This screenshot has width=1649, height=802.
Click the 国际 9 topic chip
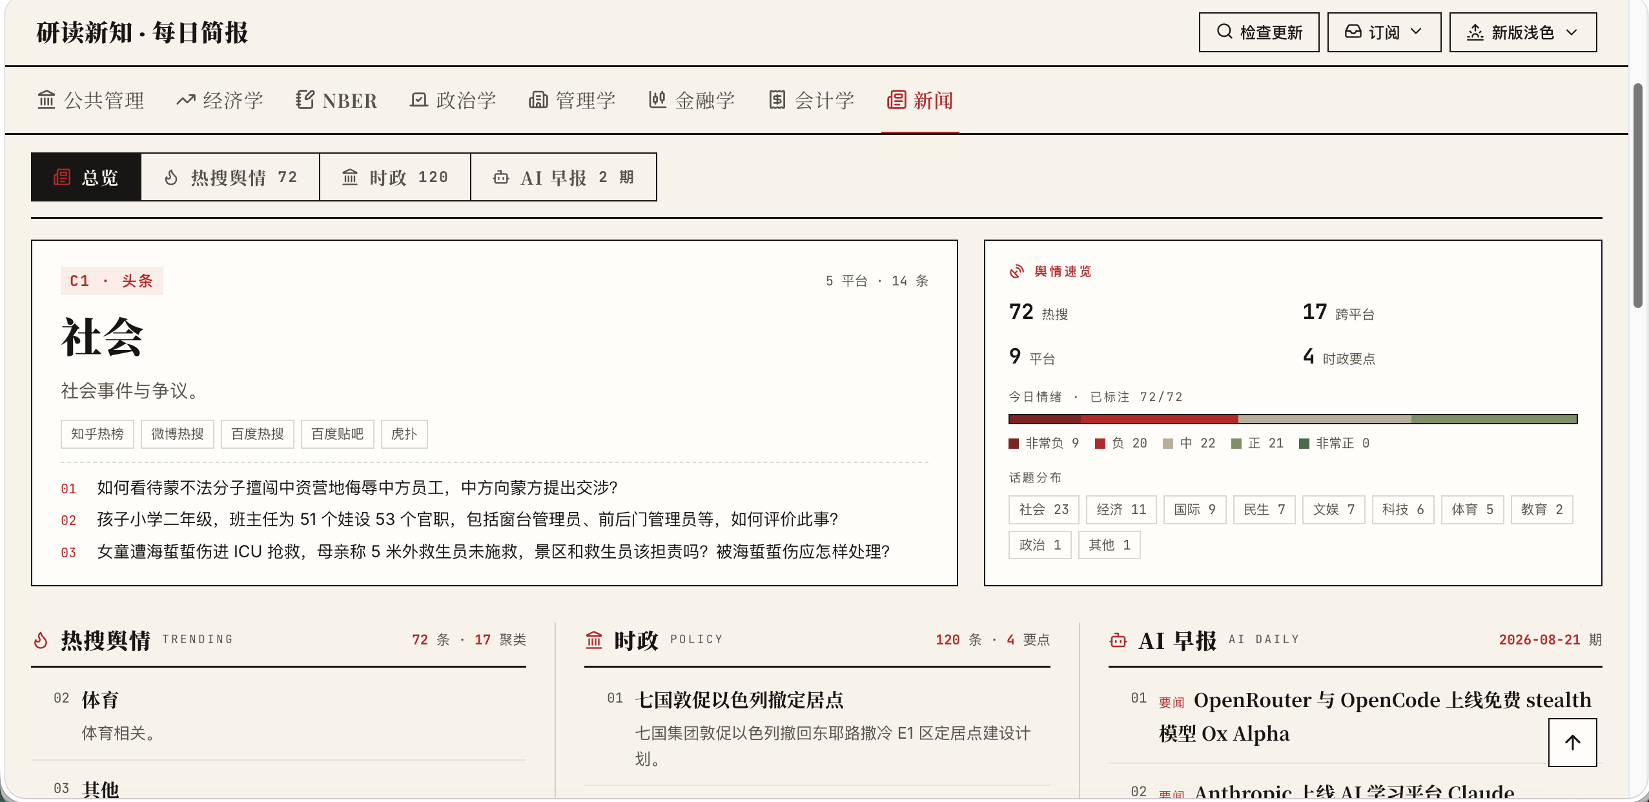(x=1195, y=509)
